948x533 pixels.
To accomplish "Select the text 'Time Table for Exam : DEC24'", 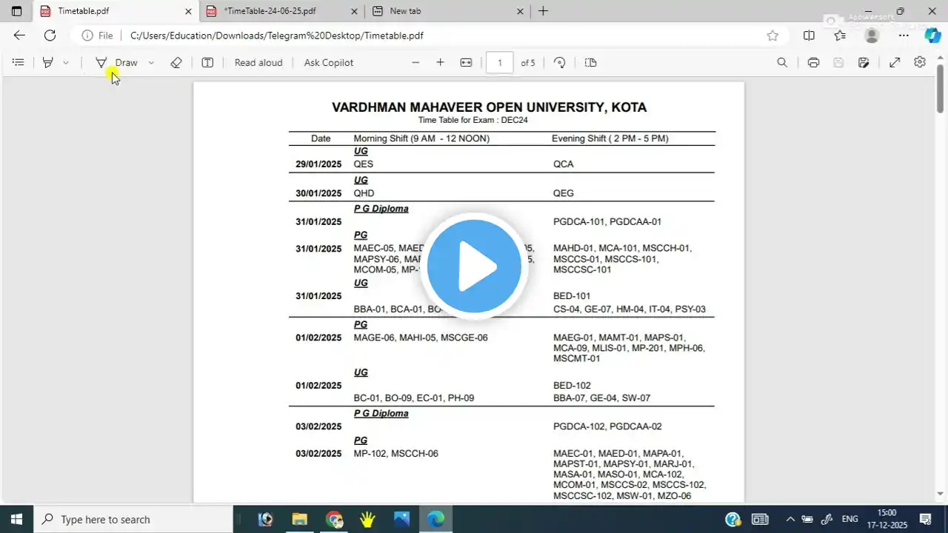I will (473, 120).
